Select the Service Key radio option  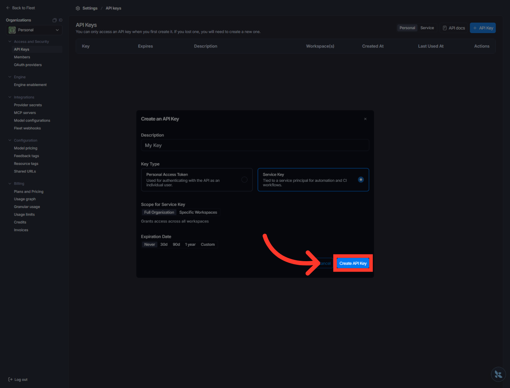(x=361, y=180)
